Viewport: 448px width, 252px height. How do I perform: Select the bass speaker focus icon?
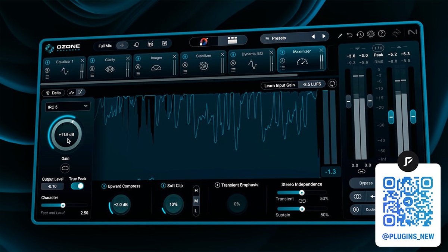165,44
